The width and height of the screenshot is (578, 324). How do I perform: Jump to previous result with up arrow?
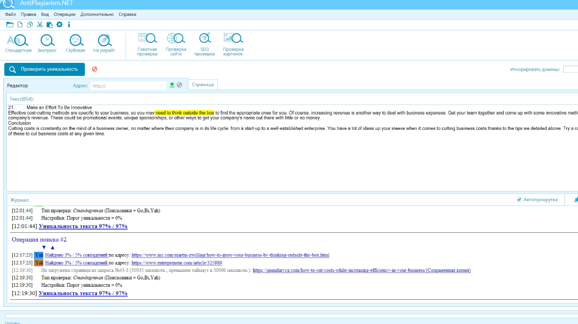point(52,247)
